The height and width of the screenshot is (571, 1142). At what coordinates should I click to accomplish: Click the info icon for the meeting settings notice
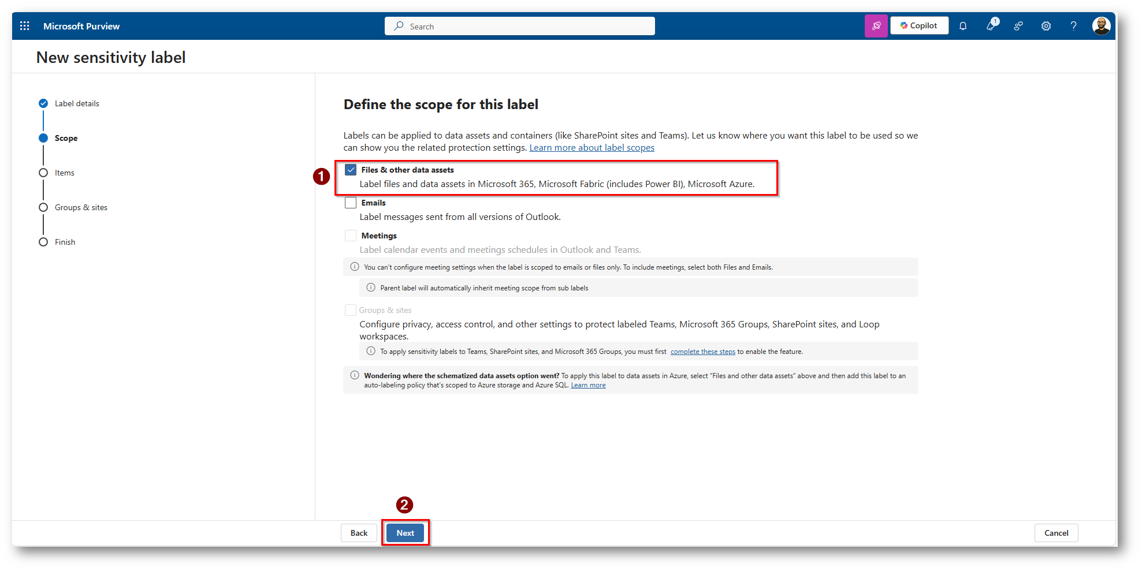(x=355, y=267)
